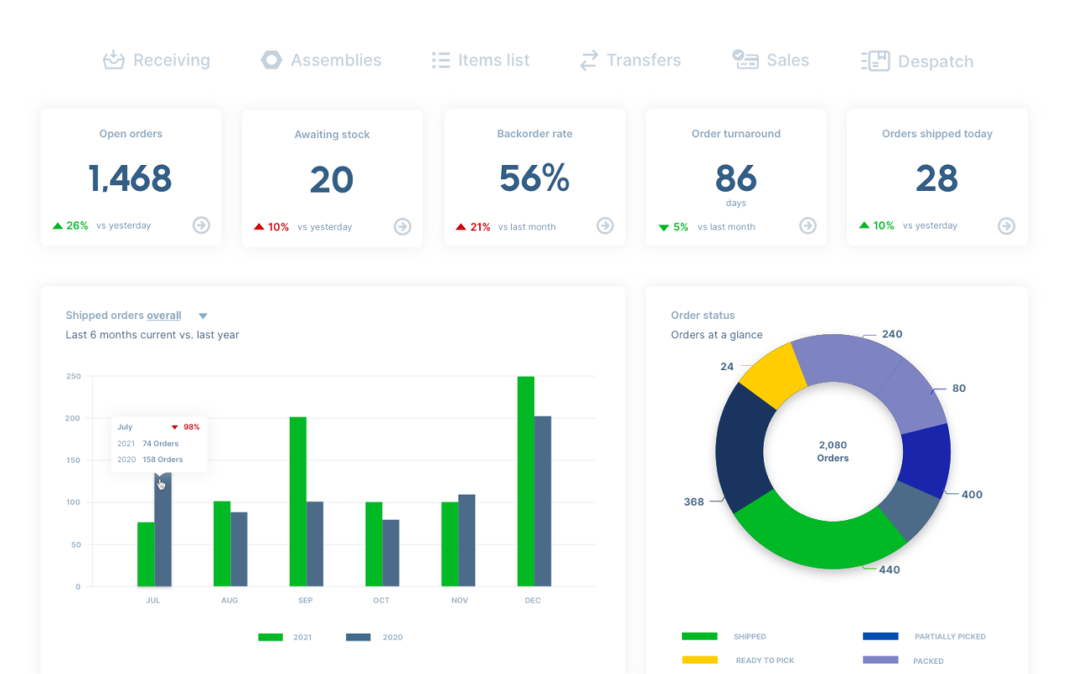The height and width of the screenshot is (674, 1078).
Task: Click arrow icon on Orders shipped today card
Action: [1006, 226]
